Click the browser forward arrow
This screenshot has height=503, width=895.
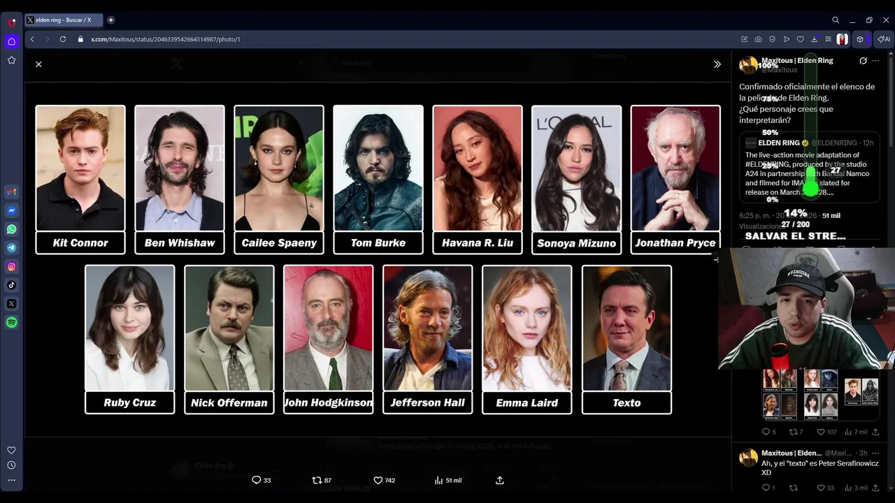pyautogui.click(x=48, y=39)
